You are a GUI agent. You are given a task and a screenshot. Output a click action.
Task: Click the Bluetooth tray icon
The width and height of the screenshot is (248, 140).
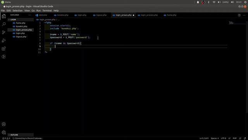(208, 2)
